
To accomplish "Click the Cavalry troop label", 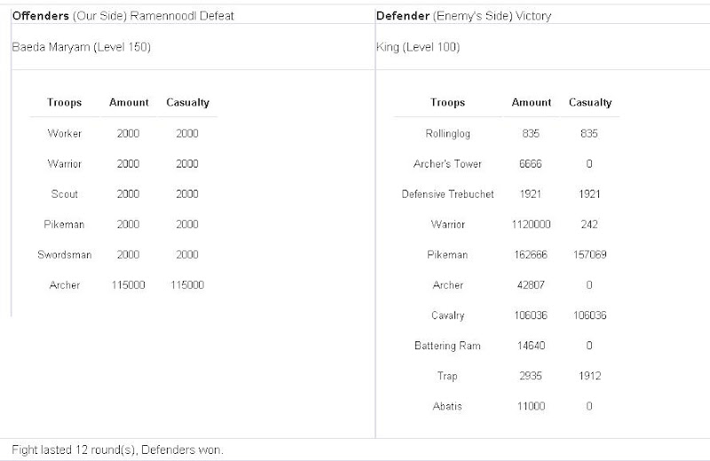I will (447, 316).
